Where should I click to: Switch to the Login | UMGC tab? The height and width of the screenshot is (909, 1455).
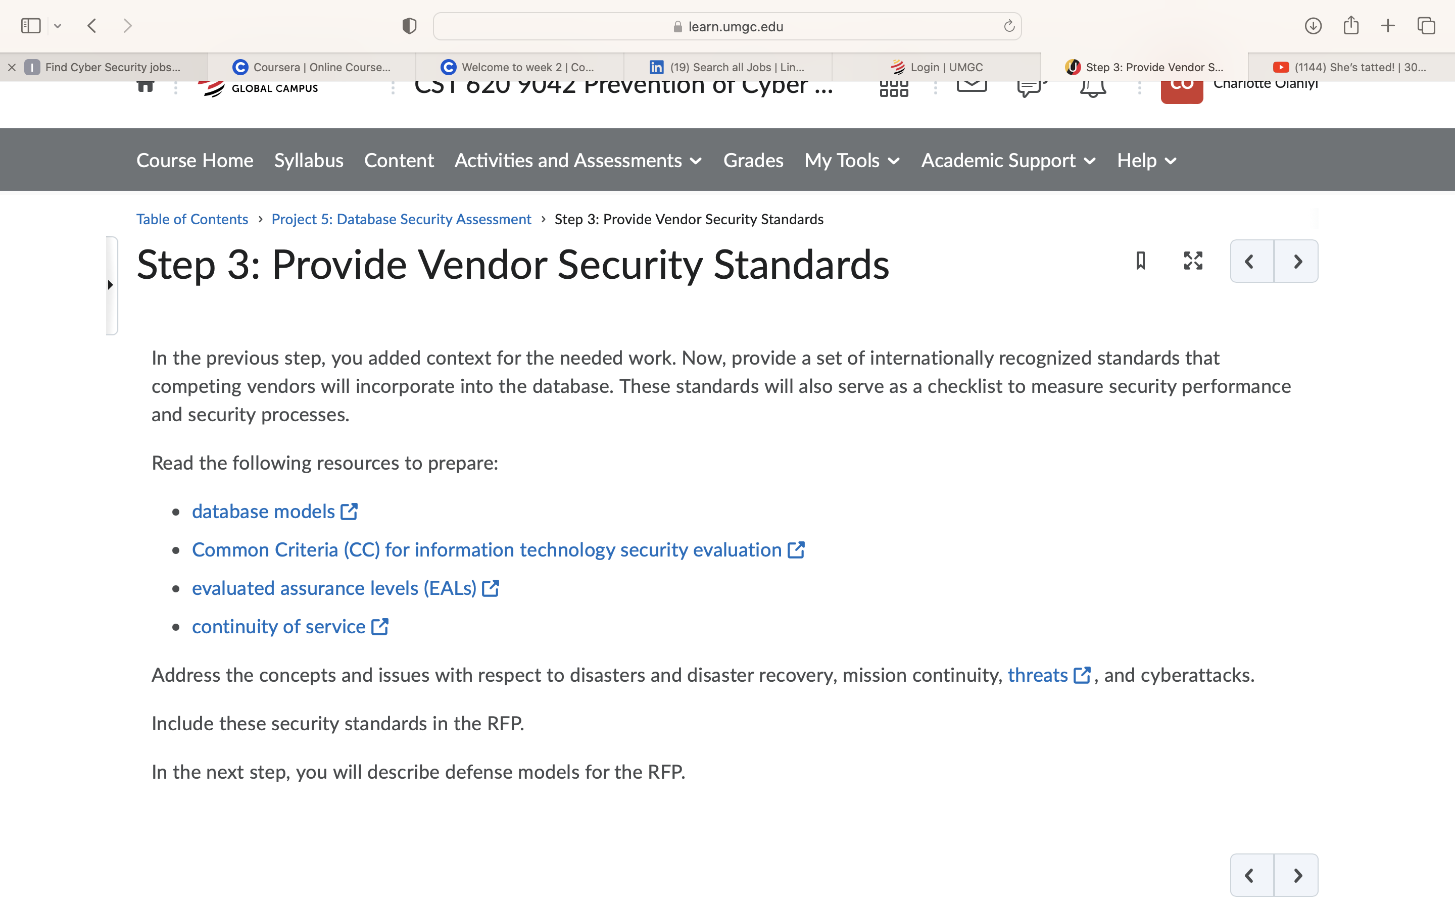(x=937, y=67)
